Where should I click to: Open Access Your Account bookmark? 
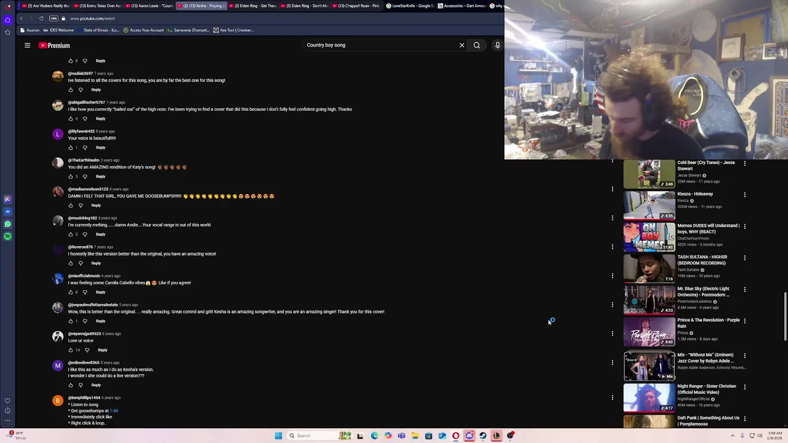point(143,30)
